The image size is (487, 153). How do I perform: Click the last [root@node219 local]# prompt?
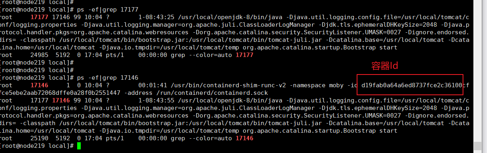37,146
